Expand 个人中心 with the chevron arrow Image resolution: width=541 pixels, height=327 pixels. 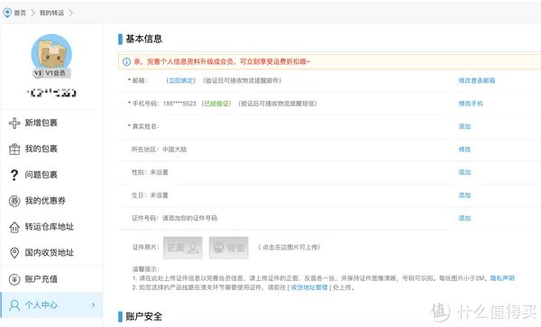93,305
